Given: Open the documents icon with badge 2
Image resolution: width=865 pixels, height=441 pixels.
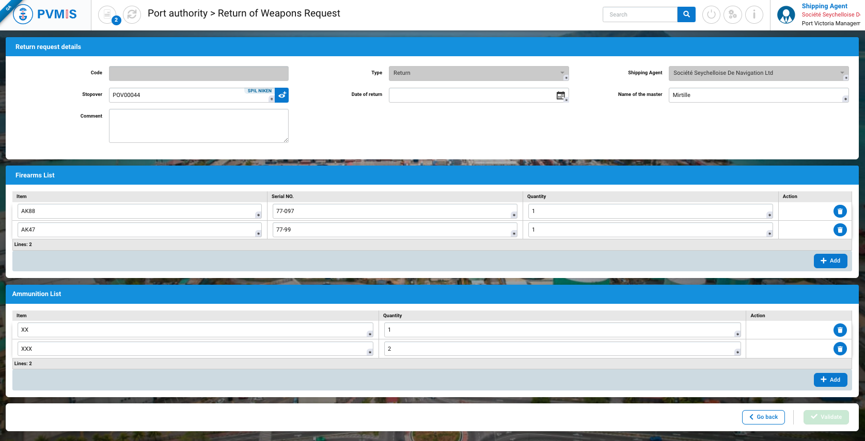Looking at the screenshot, I should click(x=107, y=14).
